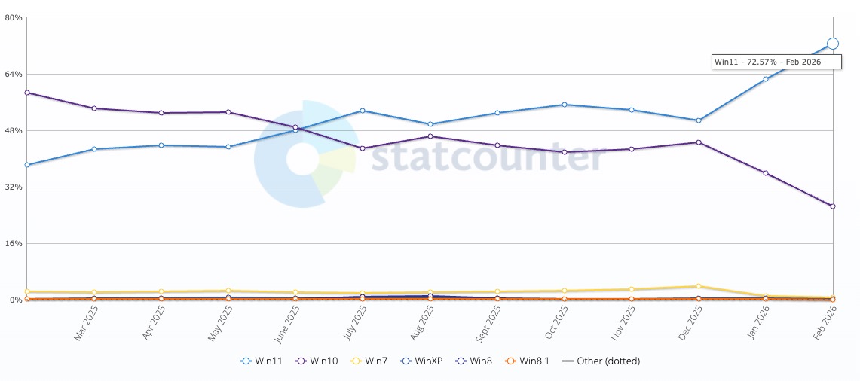Select the Win10 Dec 2025 data point

699,142
